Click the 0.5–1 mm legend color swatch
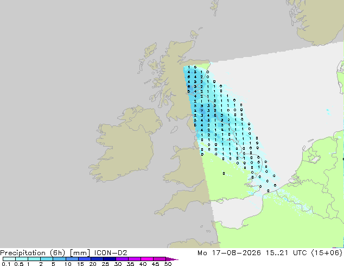344x266 pixels. pos(22,259)
